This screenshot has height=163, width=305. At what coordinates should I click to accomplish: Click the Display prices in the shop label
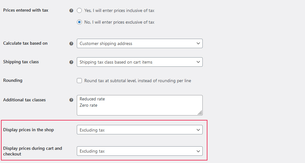(x=28, y=130)
